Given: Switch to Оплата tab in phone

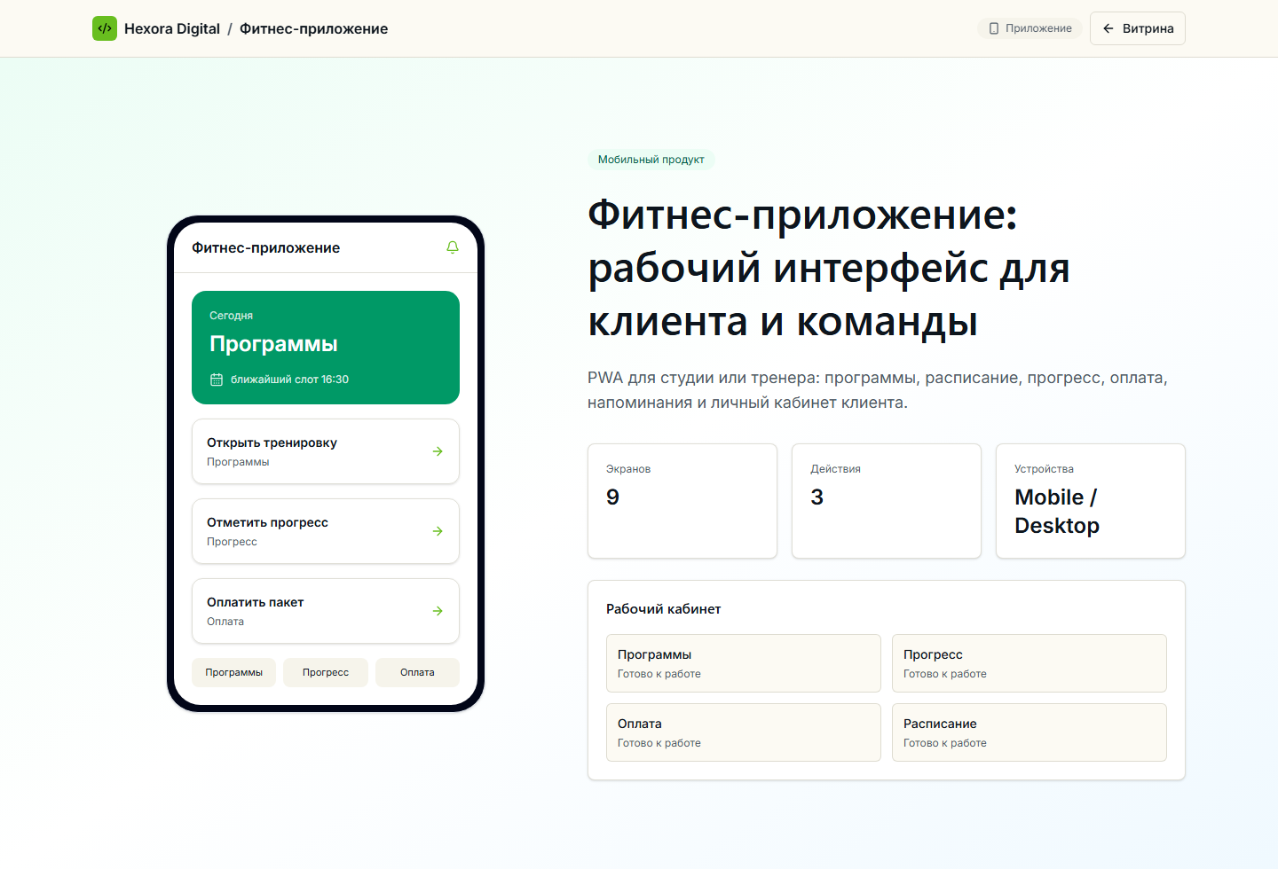Looking at the screenshot, I should [x=417, y=672].
